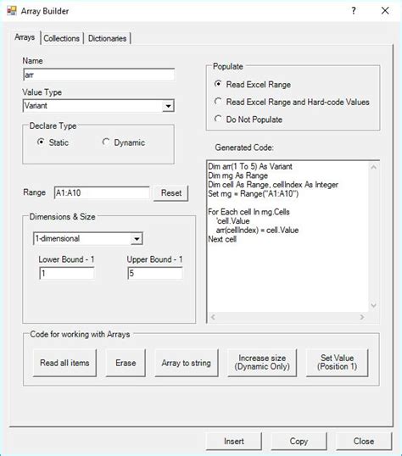Click the Insert button
This screenshot has height=456, width=402.
234,442
